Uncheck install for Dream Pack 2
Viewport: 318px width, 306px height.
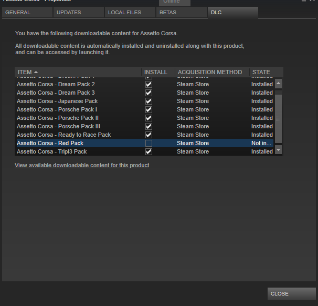(149, 84)
